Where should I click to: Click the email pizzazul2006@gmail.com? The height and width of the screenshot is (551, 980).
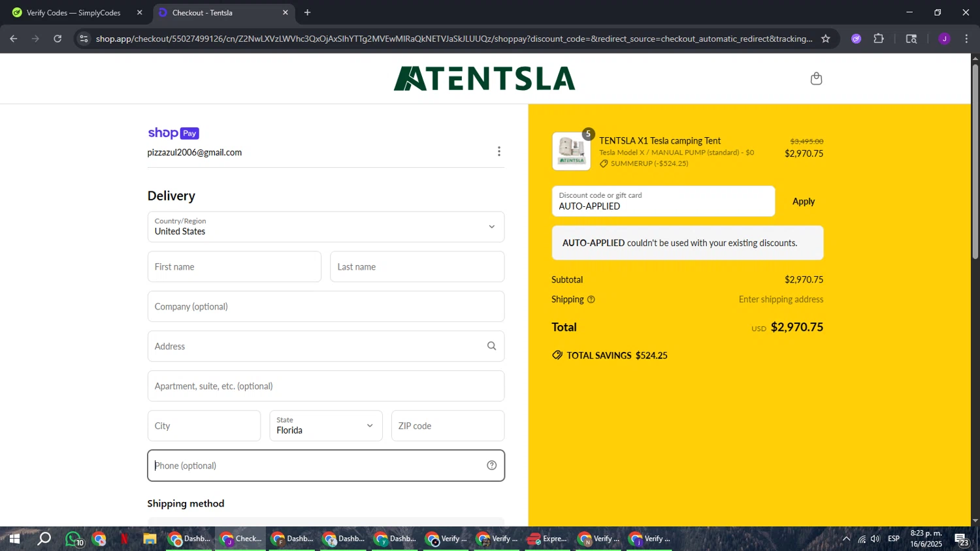(195, 152)
